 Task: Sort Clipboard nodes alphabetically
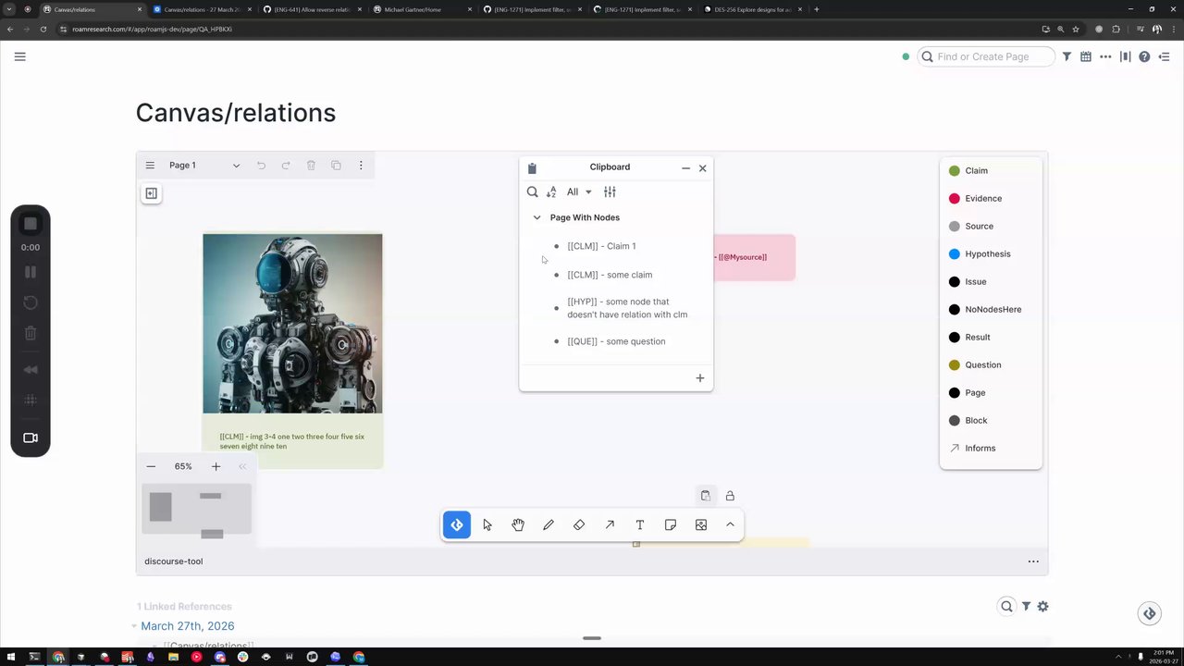[551, 191]
